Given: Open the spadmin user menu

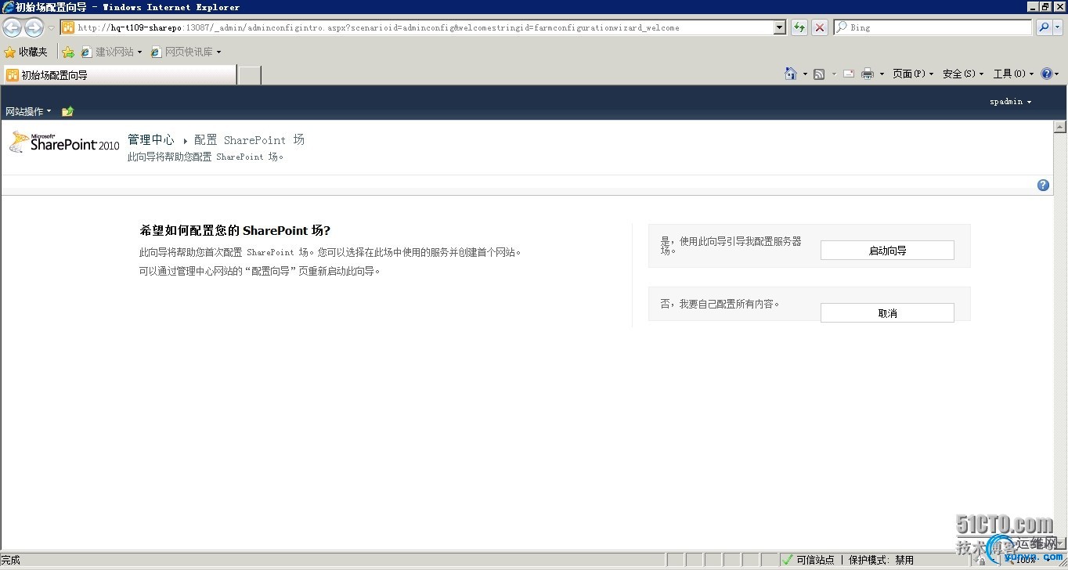Looking at the screenshot, I should [1010, 102].
